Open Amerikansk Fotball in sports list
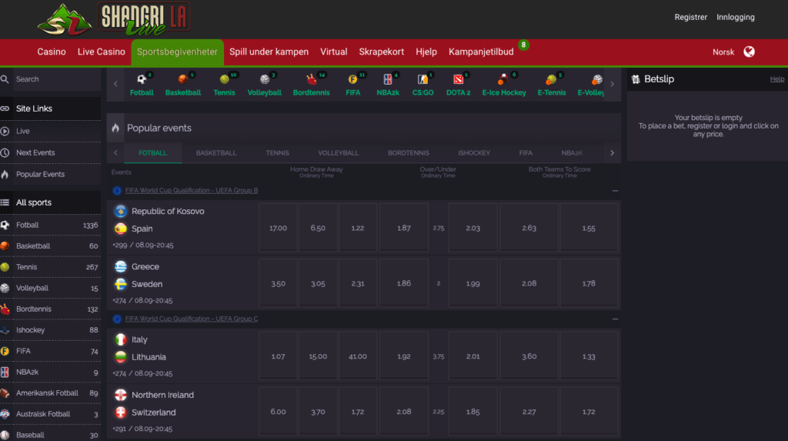788x441 pixels. pyautogui.click(x=50, y=393)
